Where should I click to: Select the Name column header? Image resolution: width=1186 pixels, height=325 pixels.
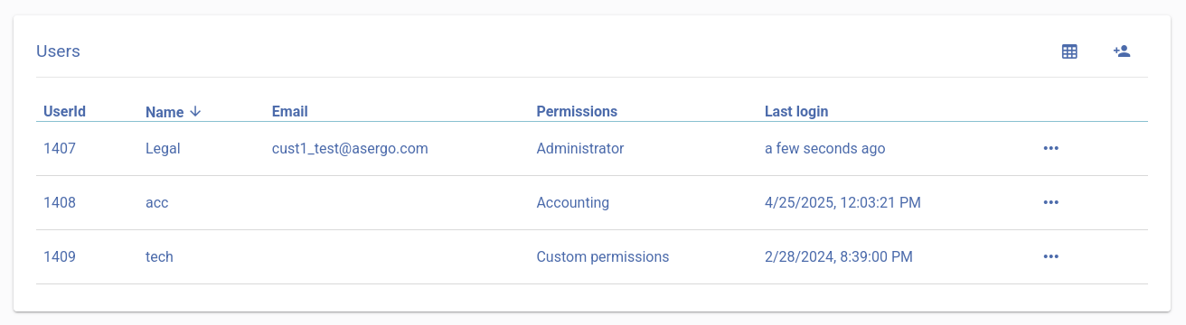(165, 112)
